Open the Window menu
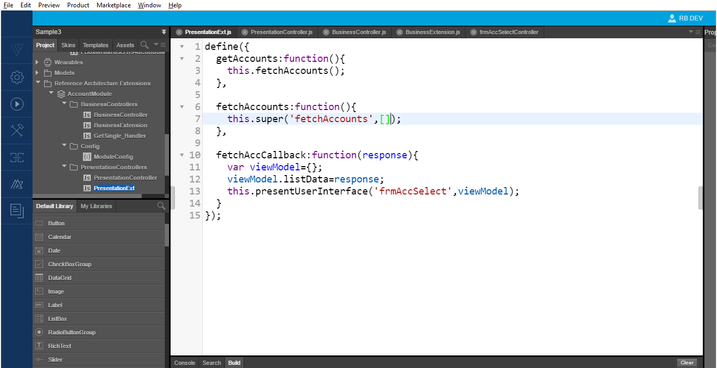This screenshot has height=368, width=717. 150,5
